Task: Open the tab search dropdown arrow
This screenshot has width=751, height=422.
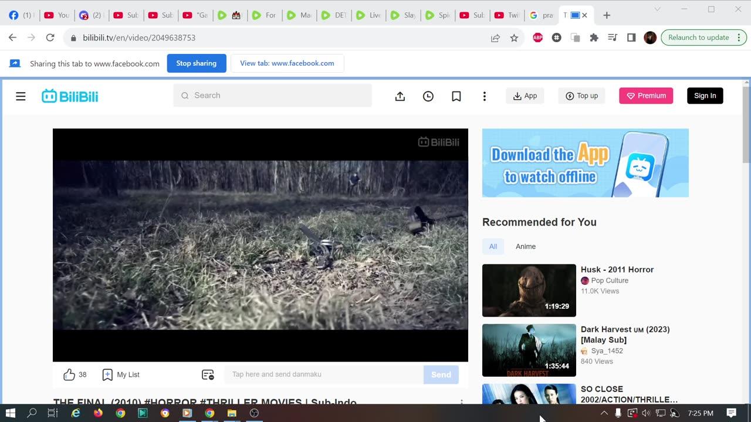Action: (657, 9)
